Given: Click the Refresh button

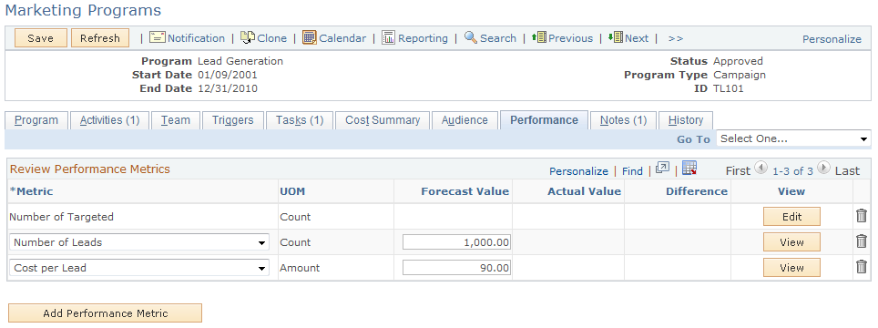Looking at the screenshot, I should 100,38.
